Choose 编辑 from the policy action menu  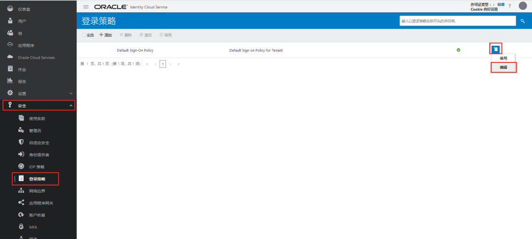click(x=503, y=68)
